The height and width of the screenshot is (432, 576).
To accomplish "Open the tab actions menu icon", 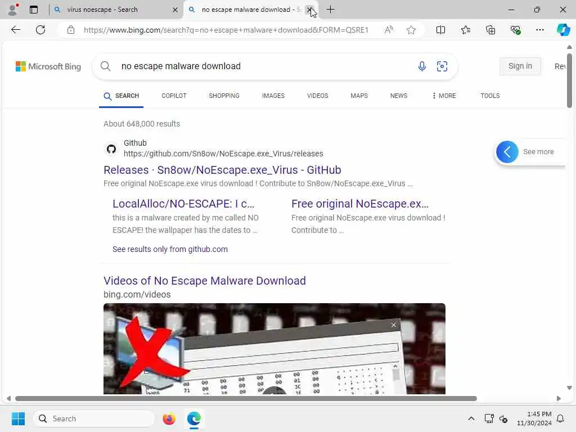I will (34, 10).
